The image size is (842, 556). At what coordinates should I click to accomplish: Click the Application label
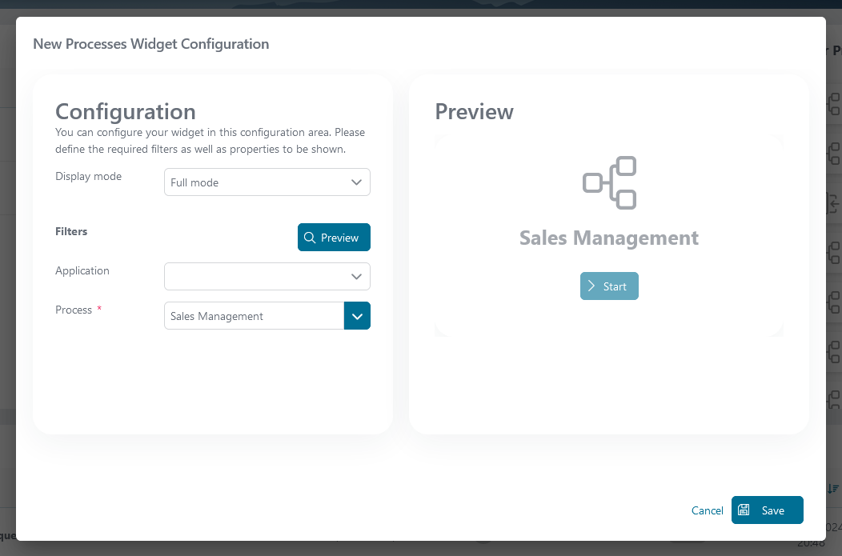[x=82, y=270]
